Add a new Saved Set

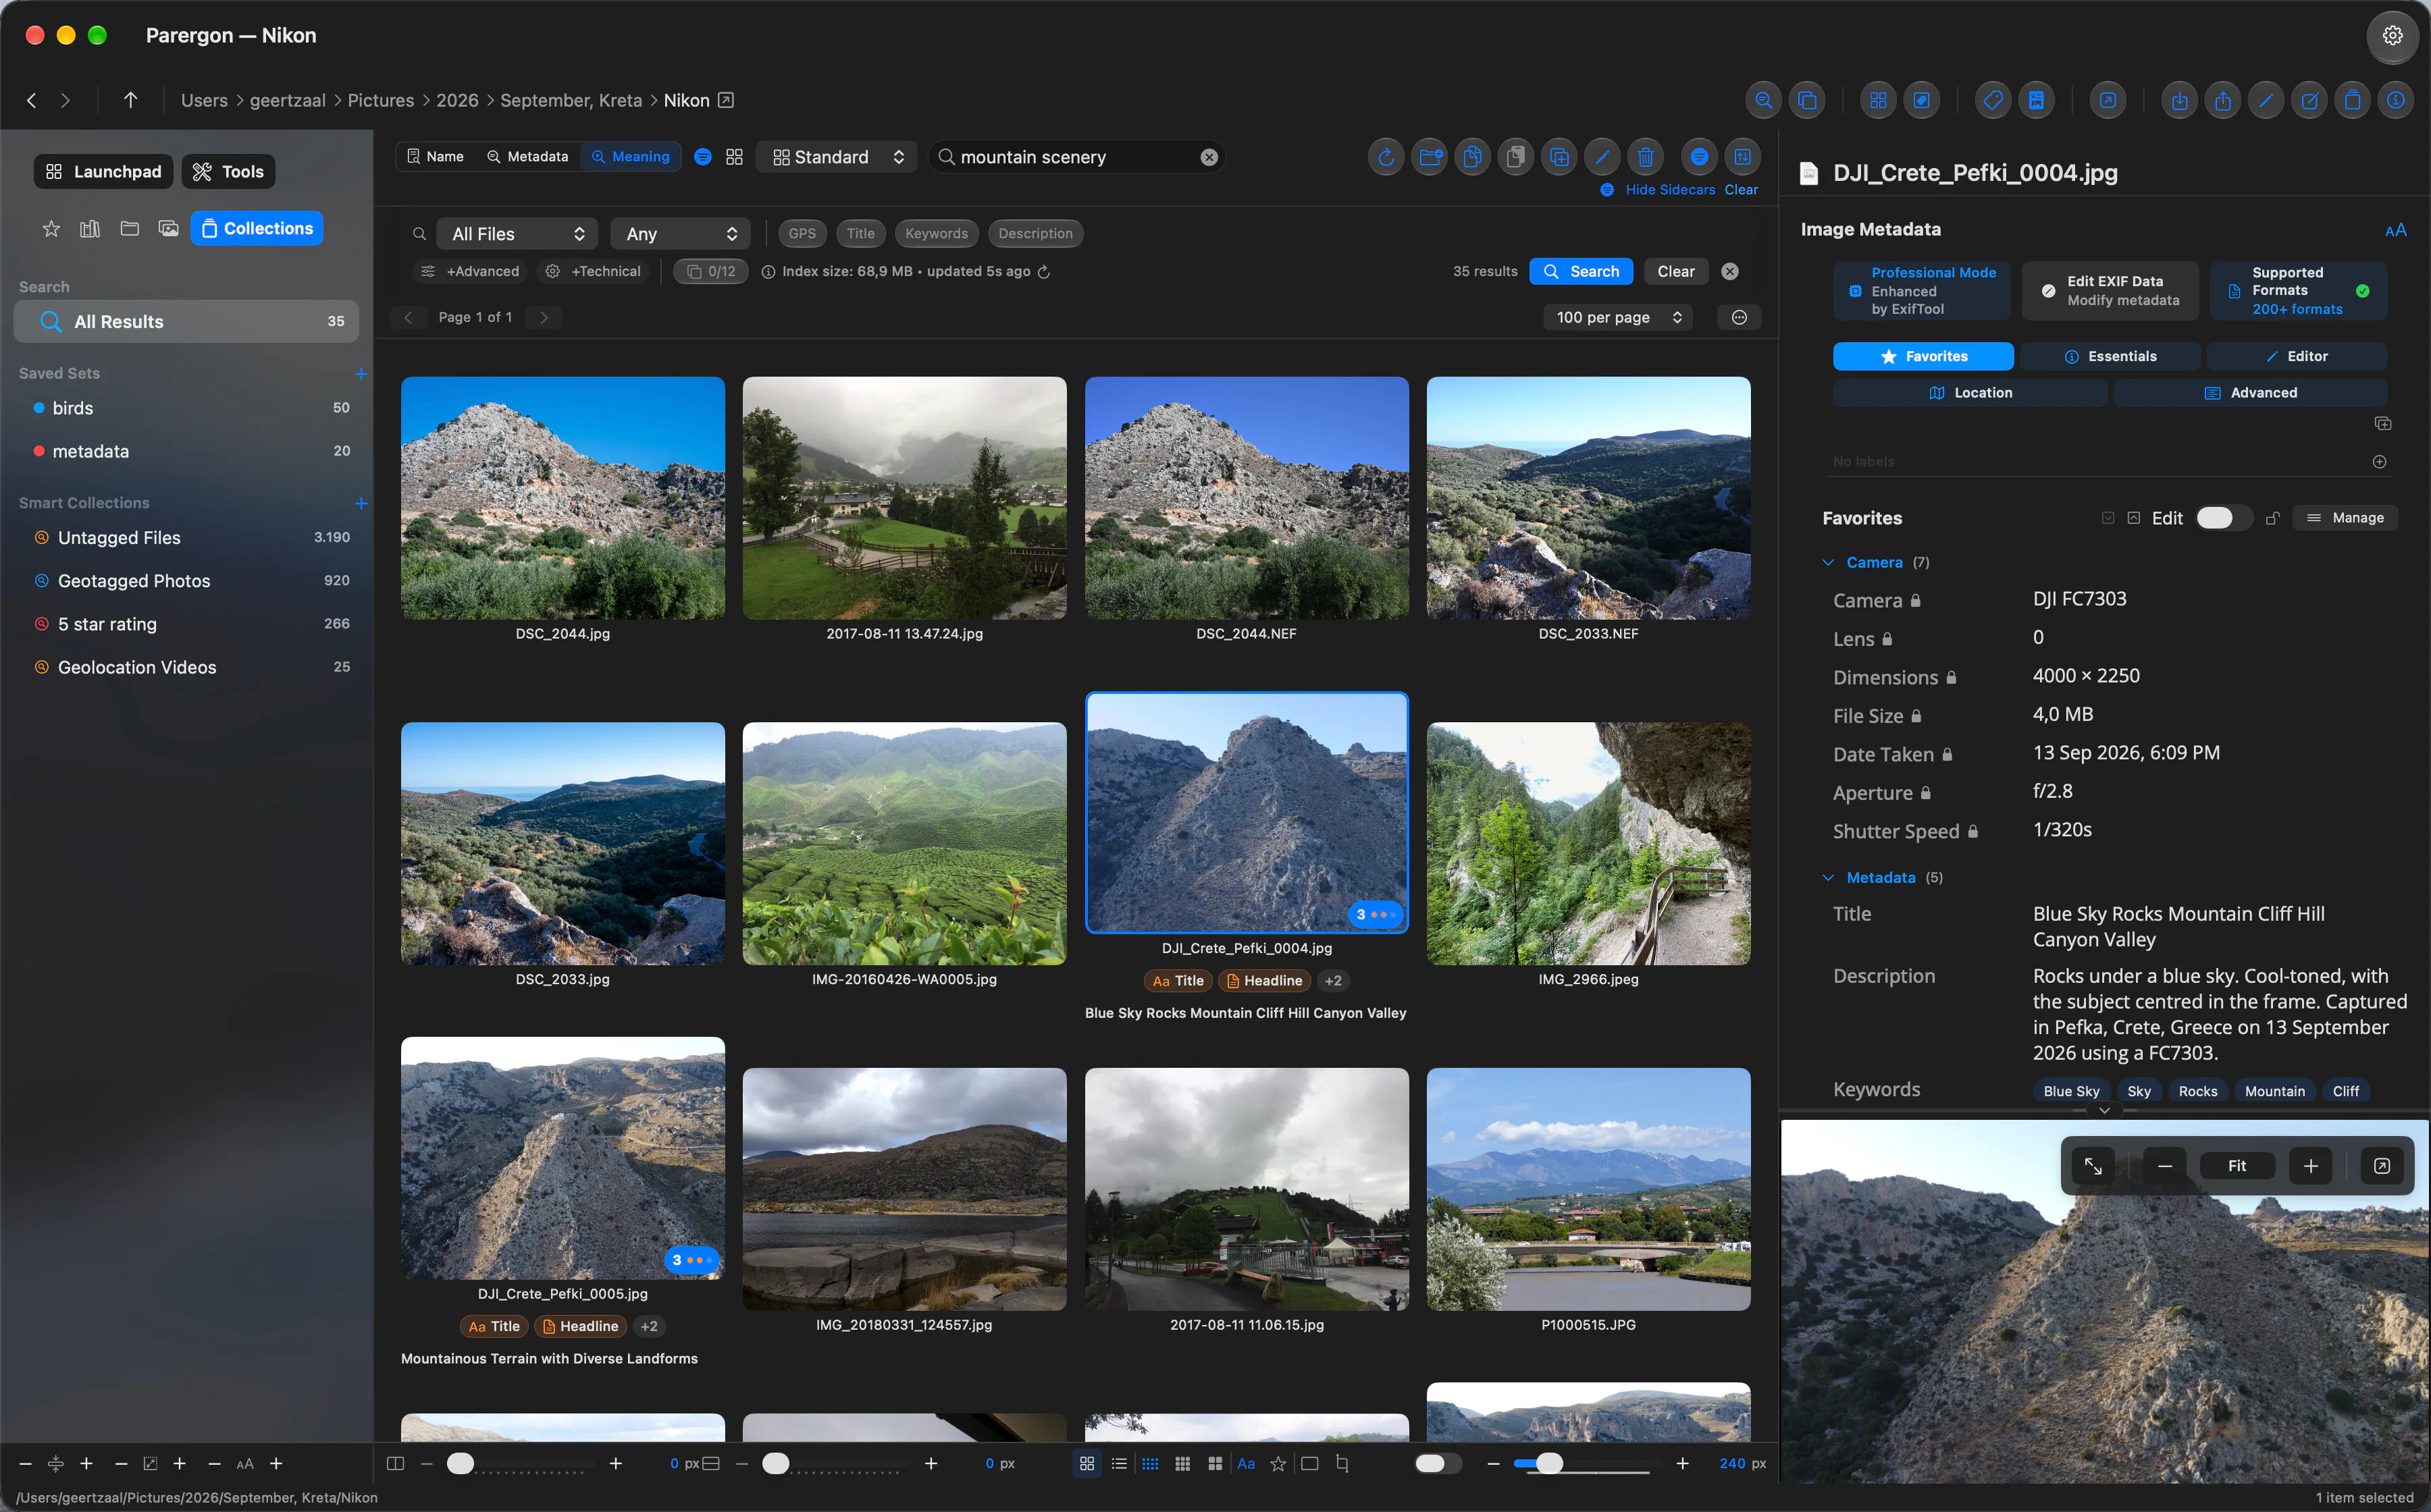click(361, 374)
